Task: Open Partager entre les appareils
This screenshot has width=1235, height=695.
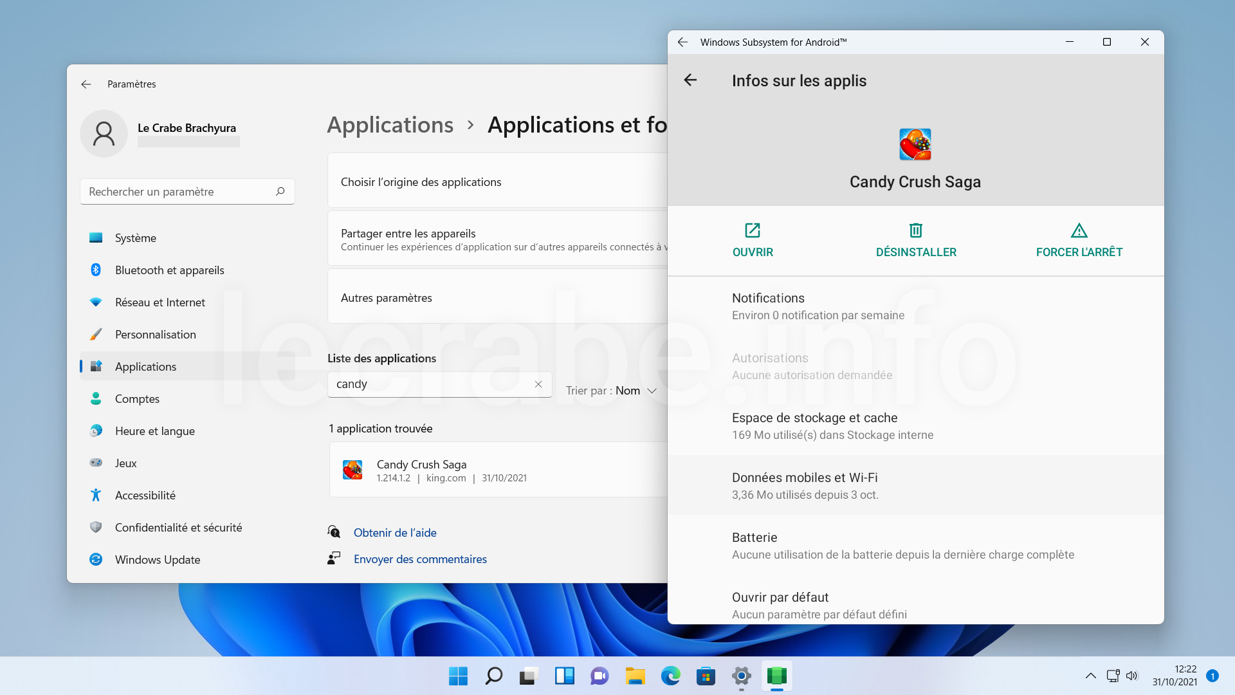Action: 498,239
